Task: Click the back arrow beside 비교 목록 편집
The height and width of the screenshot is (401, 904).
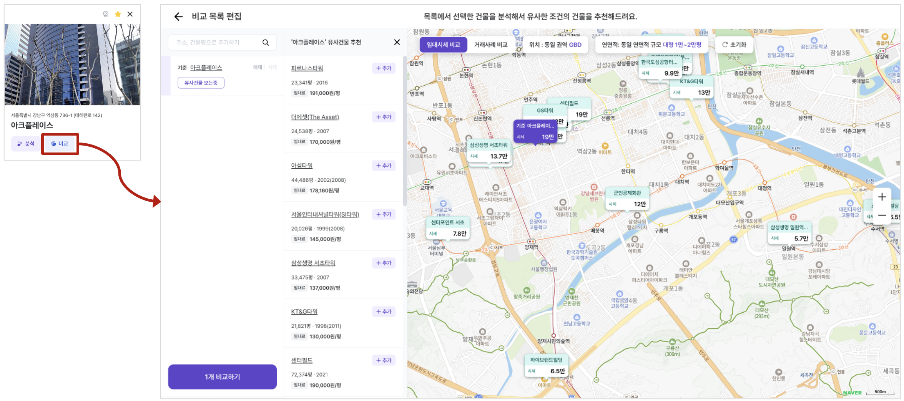Action: (178, 17)
